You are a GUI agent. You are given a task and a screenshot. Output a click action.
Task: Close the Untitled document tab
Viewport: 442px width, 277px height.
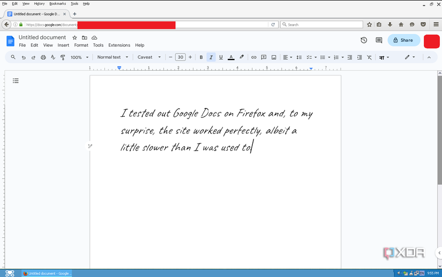[x=64, y=14]
